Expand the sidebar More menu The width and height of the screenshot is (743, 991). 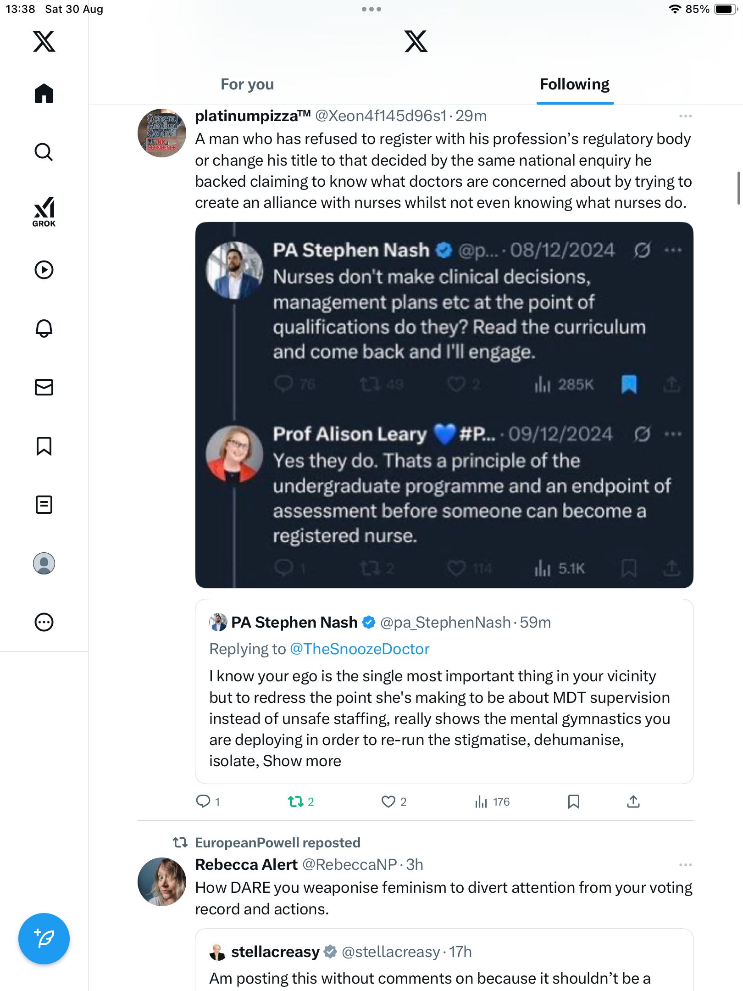coord(44,622)
